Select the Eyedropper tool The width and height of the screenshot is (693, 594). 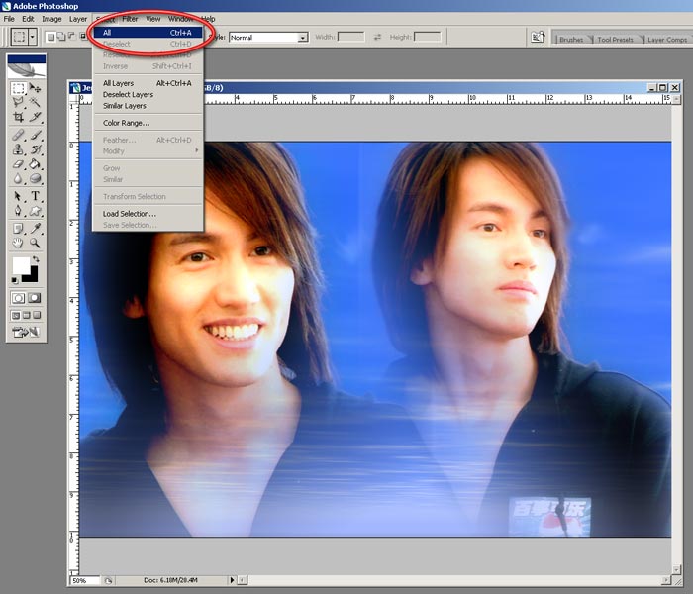[x=35, y=228]
